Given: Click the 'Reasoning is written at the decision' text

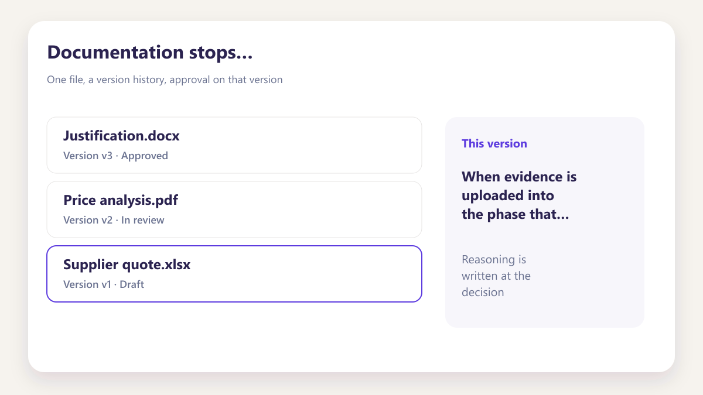Looking at the screenshot, I should pos(496,276).
